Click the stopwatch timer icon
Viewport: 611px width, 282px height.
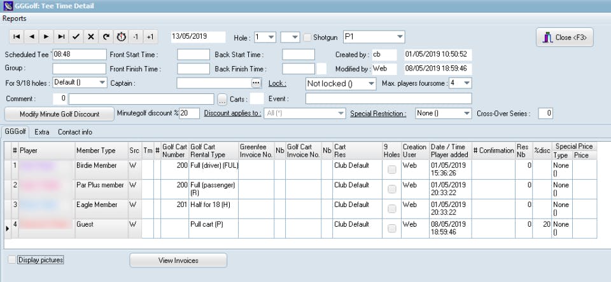[121, 37]
